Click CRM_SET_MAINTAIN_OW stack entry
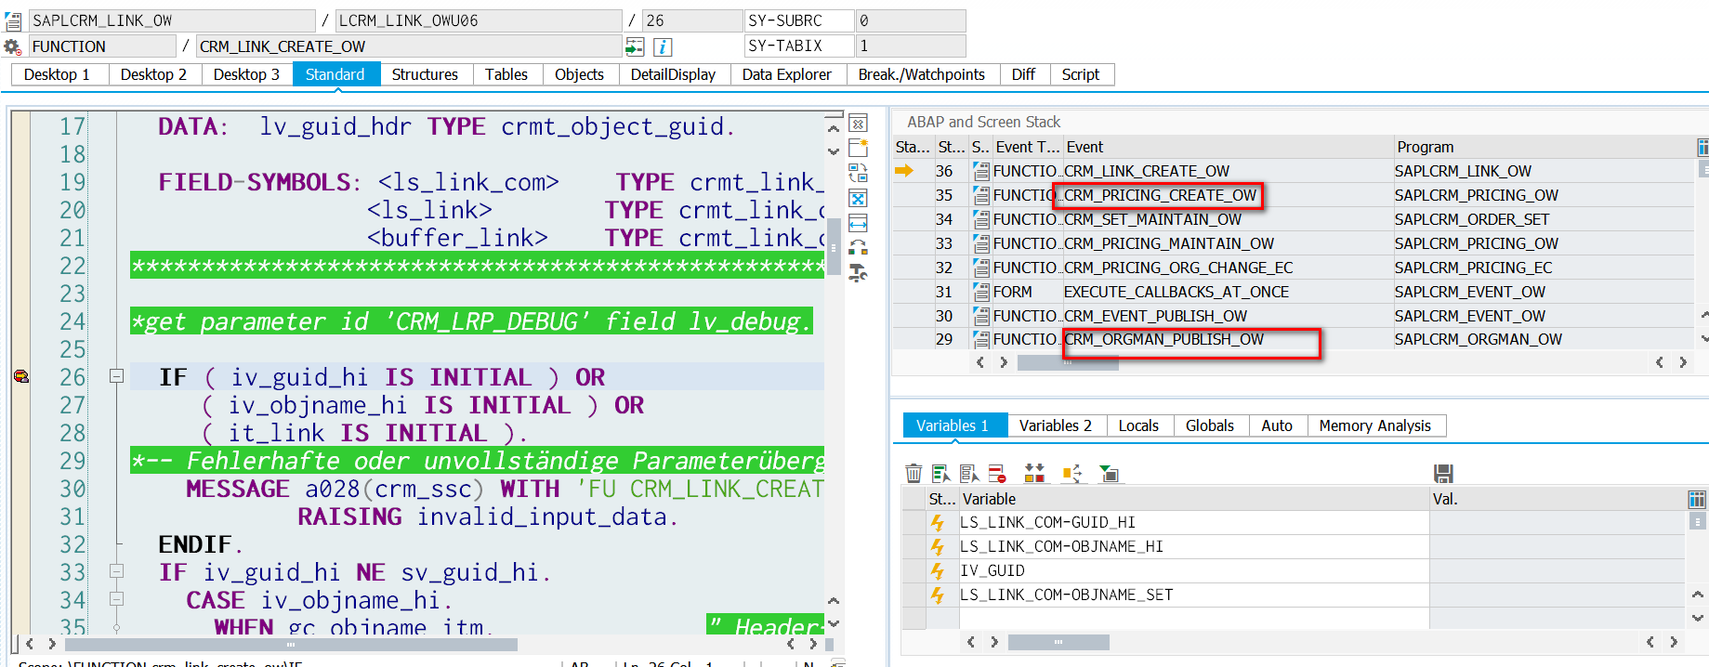Image resolution: width=1709 pixels, height=667 pixels. point(1152,219)
